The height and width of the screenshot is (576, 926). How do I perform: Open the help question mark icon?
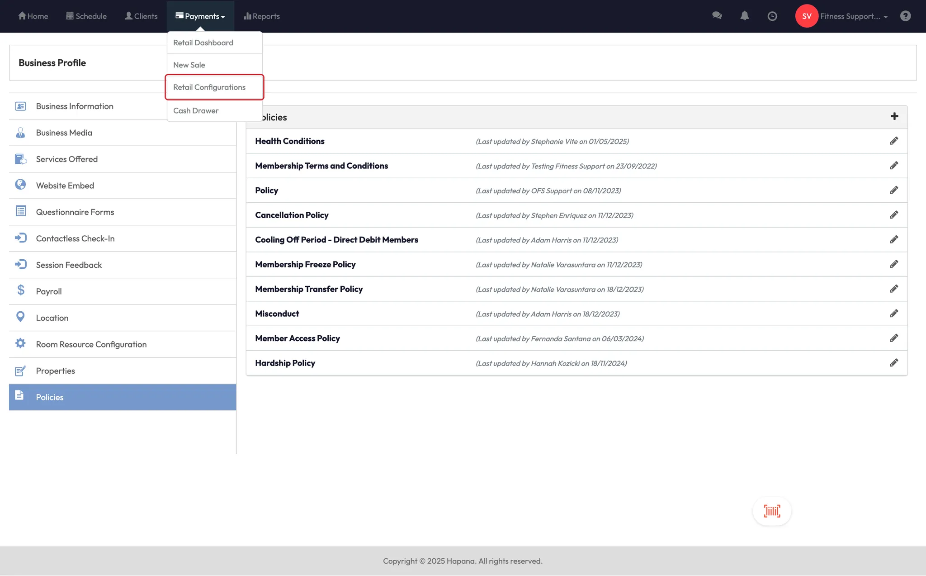click(905, 16)
